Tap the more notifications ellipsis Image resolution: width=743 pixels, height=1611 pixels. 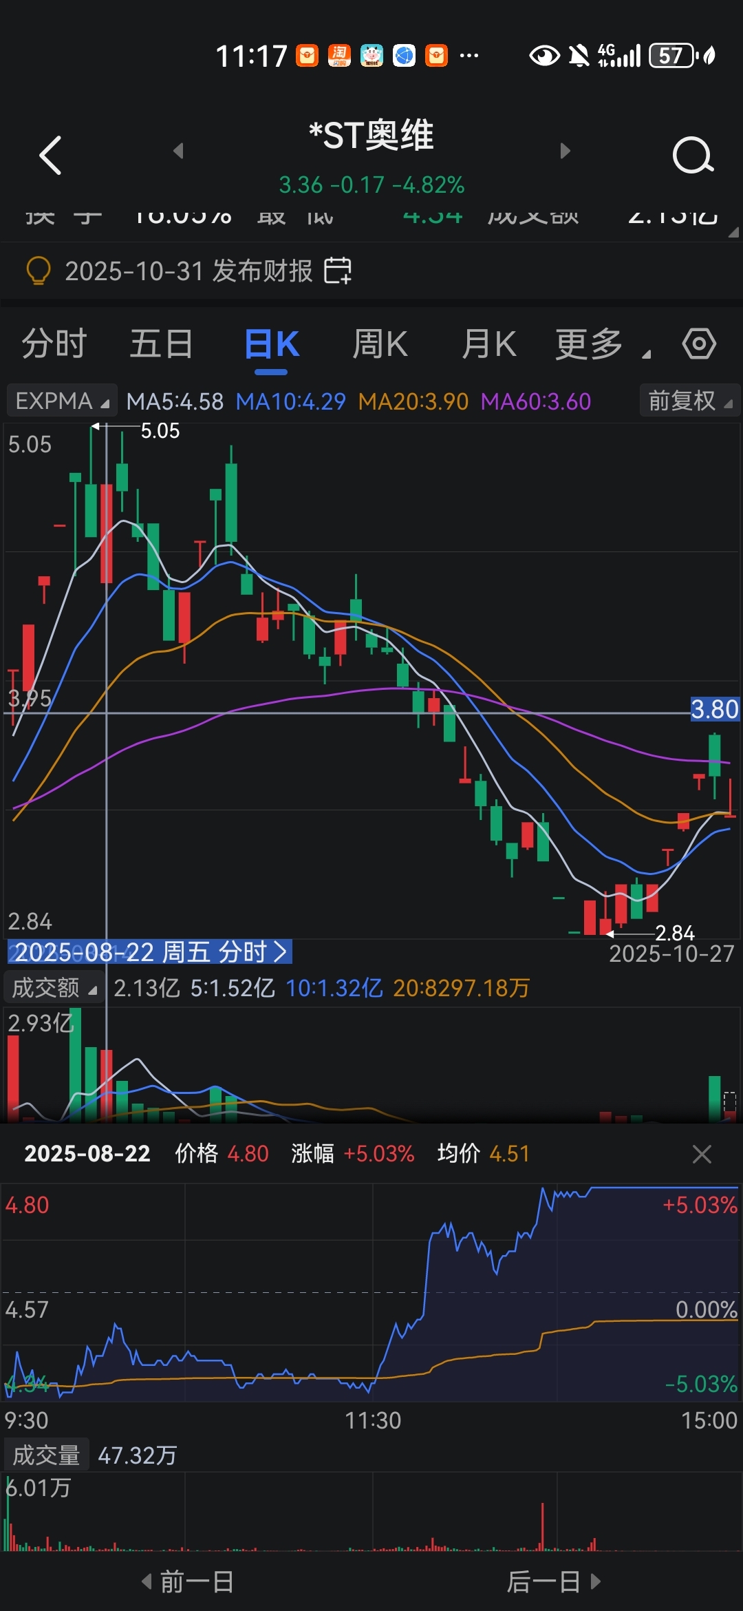tap(469, 56)
